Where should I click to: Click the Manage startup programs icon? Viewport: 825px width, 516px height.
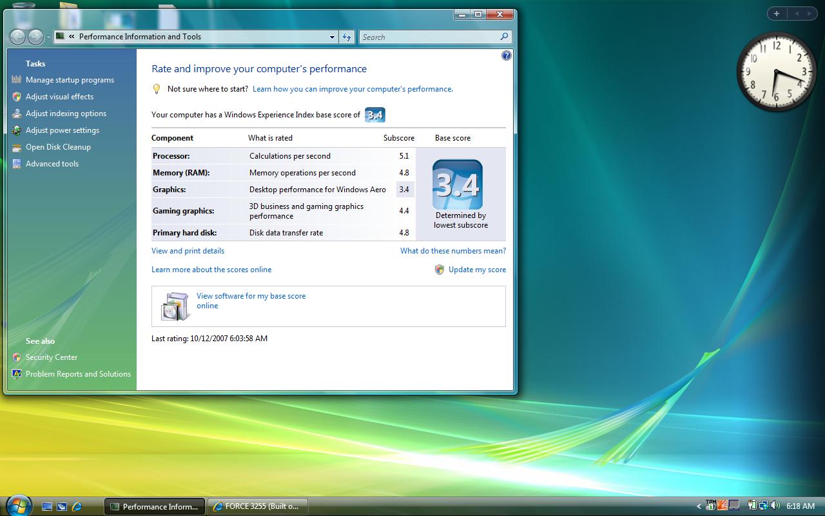click(x=17, y=80)
